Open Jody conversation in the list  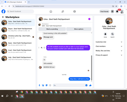click(x=18, y=58)
